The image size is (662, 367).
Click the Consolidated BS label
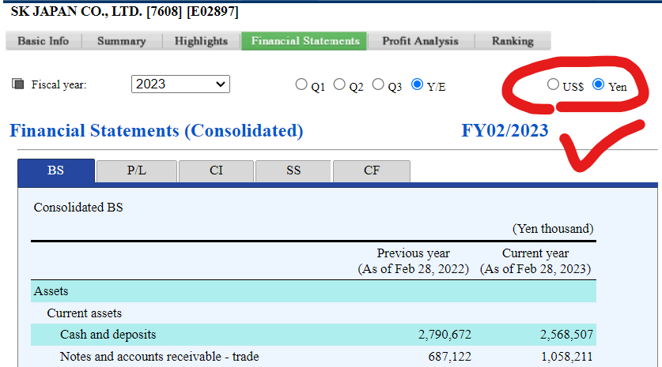(78, 208)
